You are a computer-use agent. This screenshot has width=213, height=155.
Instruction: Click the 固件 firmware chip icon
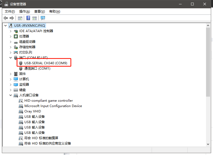(16, 74)
